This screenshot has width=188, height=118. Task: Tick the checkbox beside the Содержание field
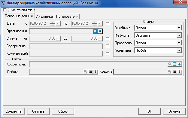point(108,46)
